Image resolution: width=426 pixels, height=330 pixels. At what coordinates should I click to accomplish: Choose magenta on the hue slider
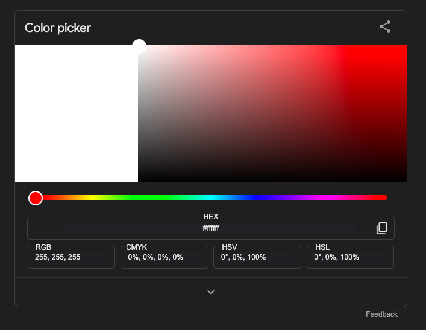click(x=328, y=198)
